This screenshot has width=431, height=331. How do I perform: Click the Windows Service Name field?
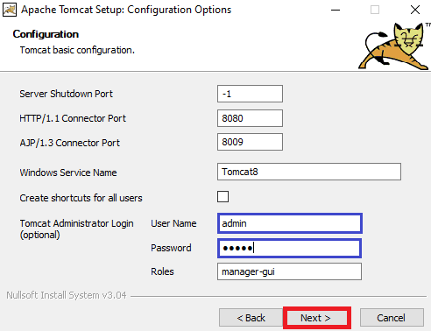tap(309, 172)
